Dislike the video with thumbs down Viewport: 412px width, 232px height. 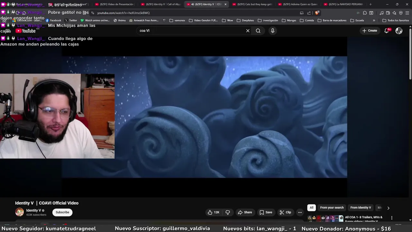coord(228,212)
